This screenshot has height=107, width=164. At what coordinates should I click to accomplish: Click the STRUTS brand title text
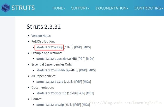coord(23,8)
